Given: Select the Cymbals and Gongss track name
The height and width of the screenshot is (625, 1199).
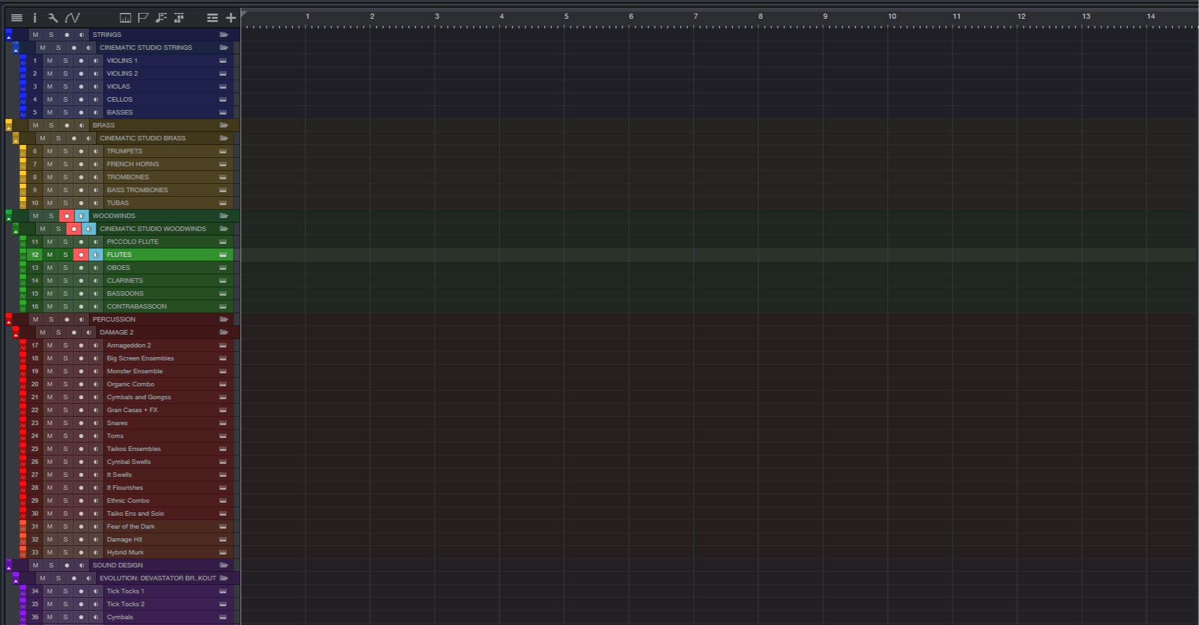Looking at the screenshot, I should point(138,397).
